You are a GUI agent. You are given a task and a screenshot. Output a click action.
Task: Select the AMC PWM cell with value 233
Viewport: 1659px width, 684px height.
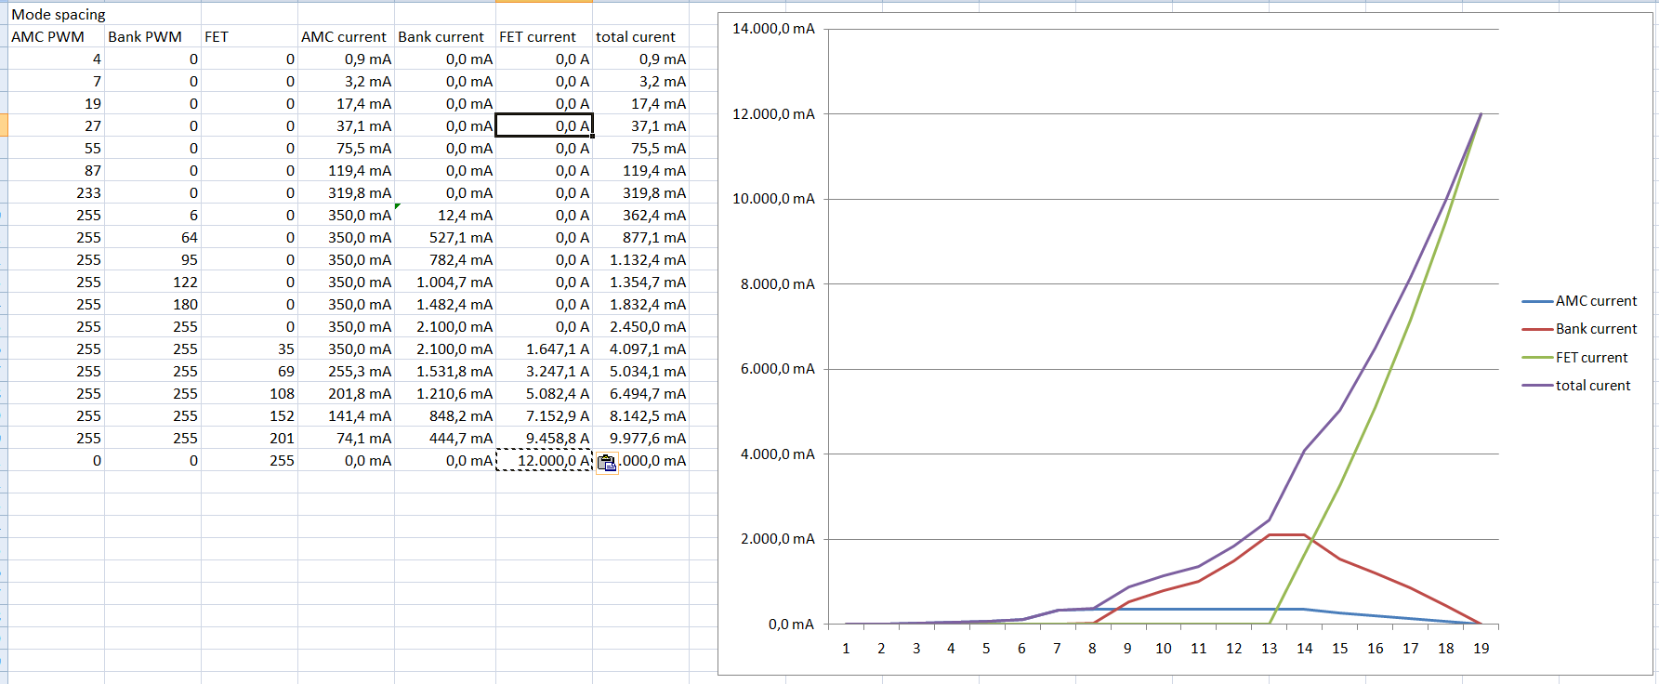(x=56, y=193)
